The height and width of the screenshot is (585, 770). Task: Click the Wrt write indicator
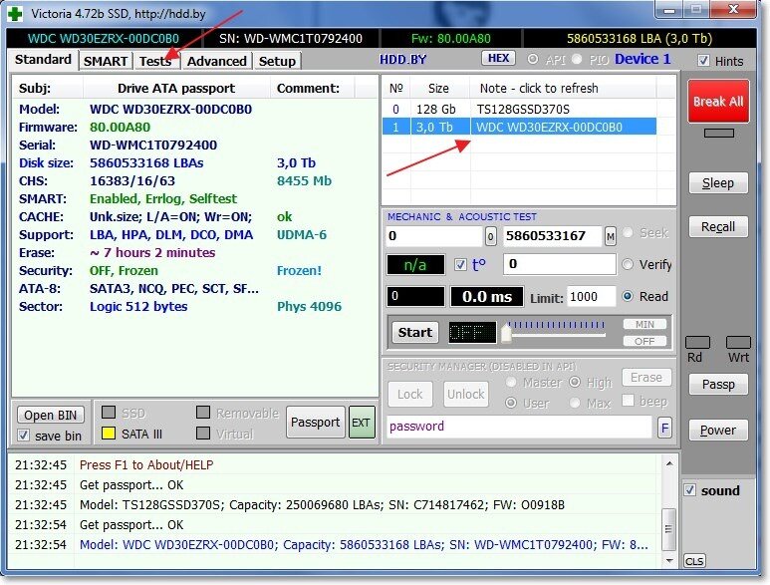pos(738,343)
